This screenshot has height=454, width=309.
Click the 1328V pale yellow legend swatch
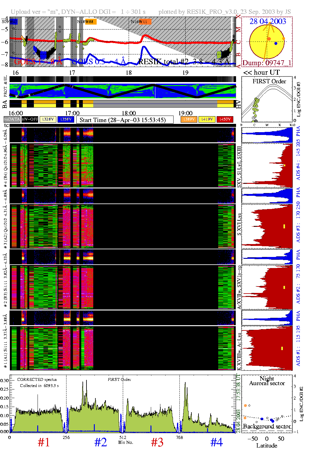tap(48, 119)
